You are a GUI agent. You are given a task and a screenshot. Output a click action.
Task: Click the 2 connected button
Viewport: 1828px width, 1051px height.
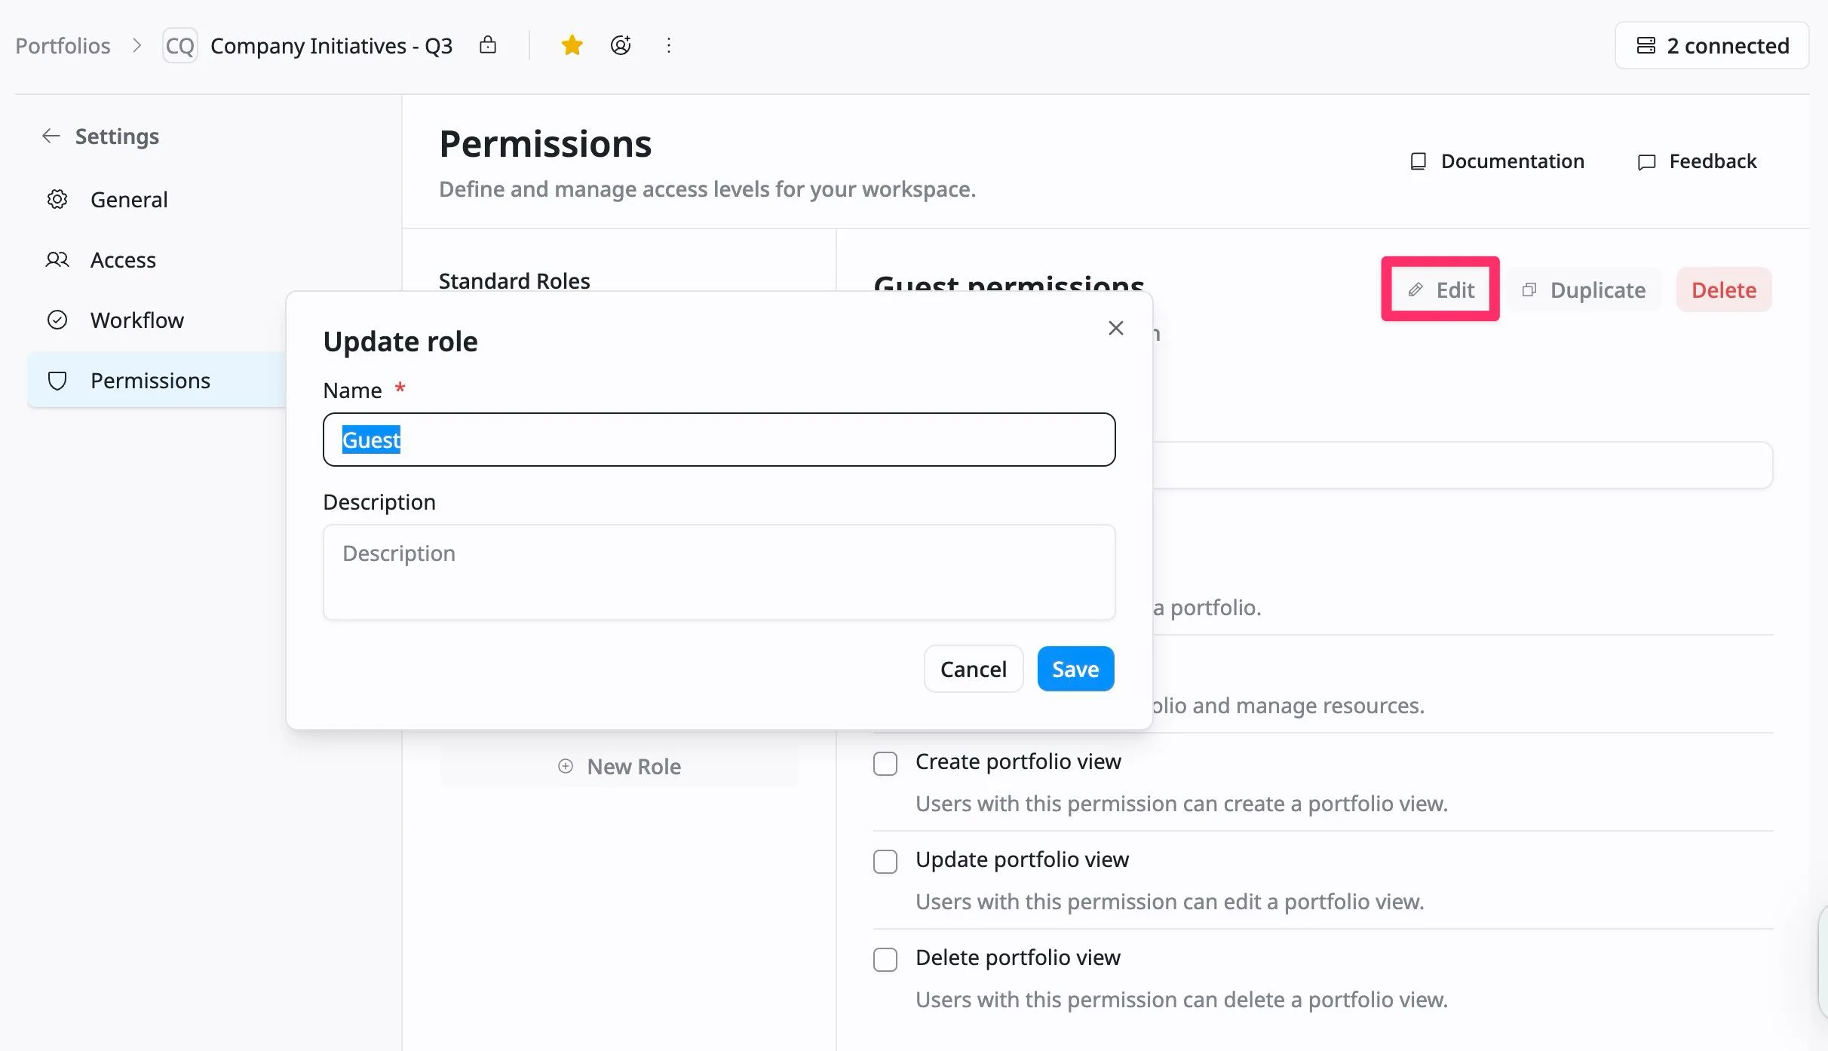[x=1712, y=45]
